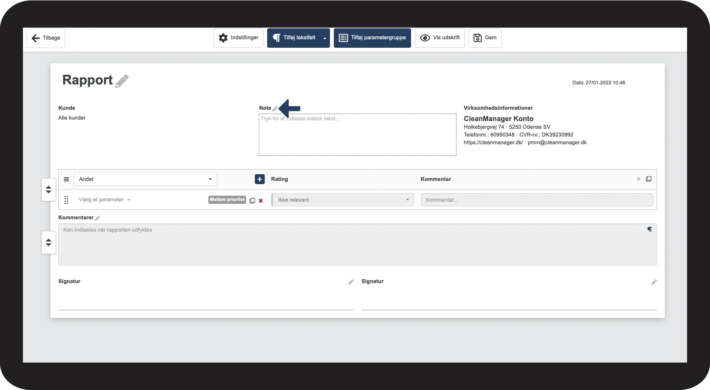
Task: Remove the Kommentar column with gray X
Action: coord(638,179)
